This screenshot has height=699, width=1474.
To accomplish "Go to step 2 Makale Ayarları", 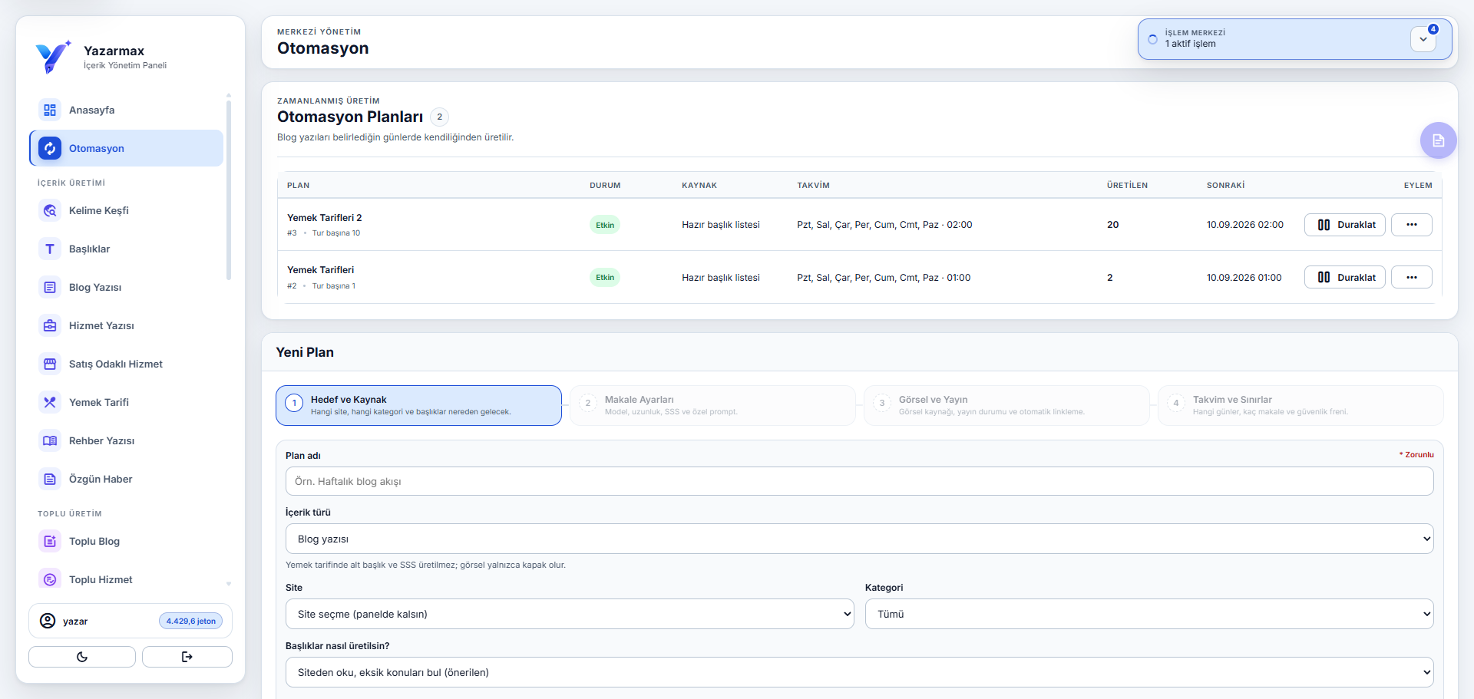I will coord(712,405).
